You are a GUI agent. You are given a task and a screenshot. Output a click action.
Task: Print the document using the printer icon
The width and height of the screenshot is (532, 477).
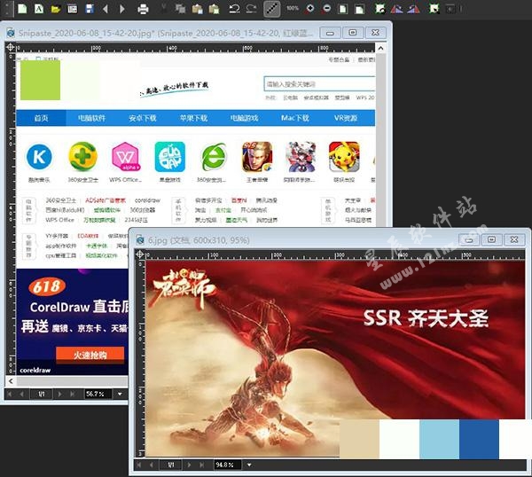click(x=143, y=9)
